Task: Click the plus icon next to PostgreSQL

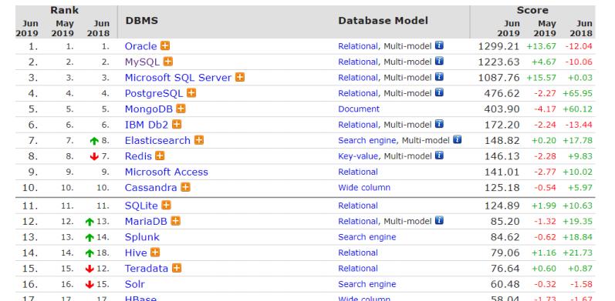Action: point(191,93)
